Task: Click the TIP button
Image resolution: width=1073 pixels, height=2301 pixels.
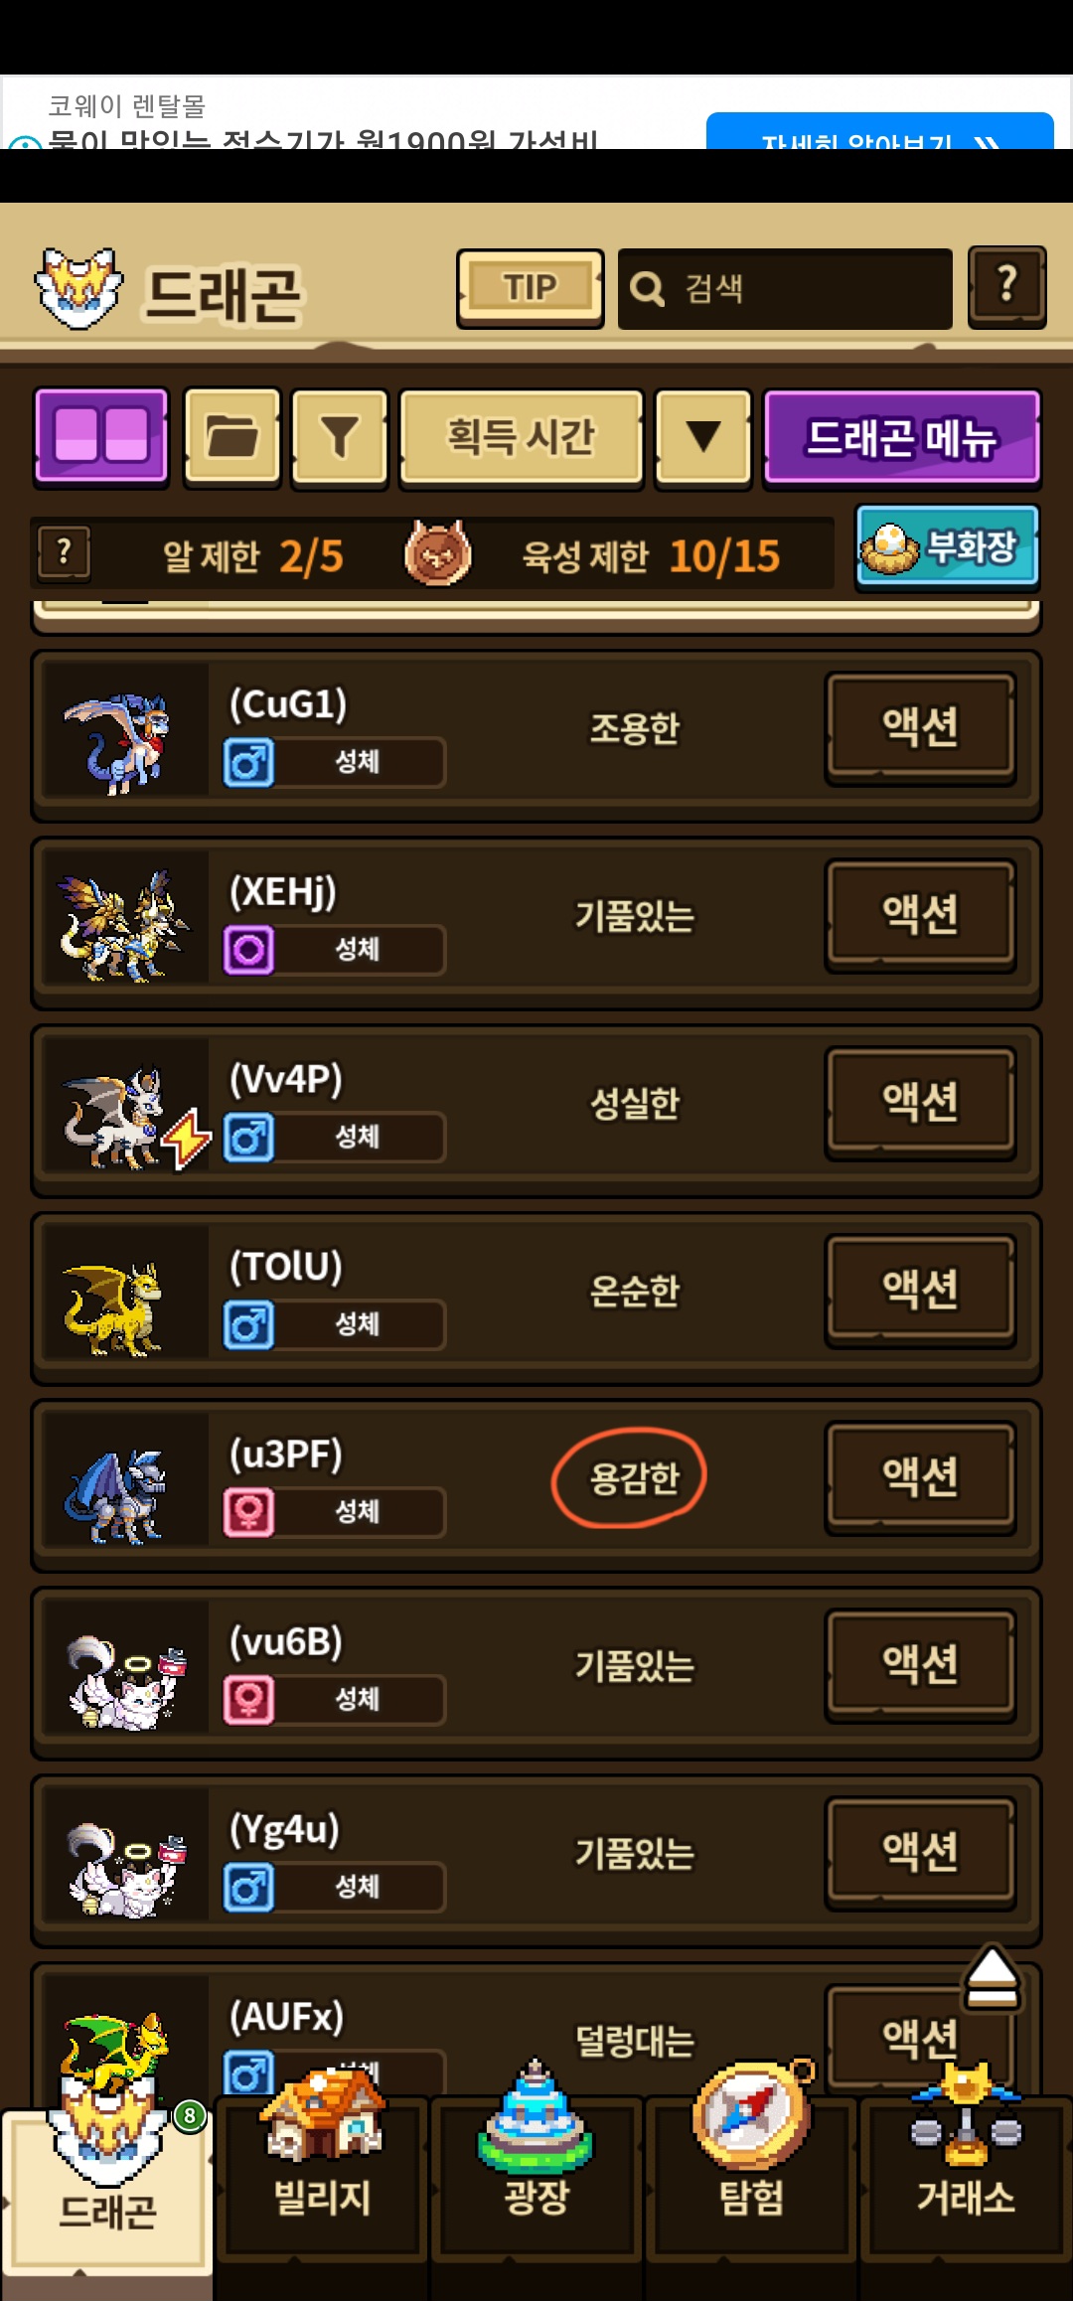Action: 531,288
